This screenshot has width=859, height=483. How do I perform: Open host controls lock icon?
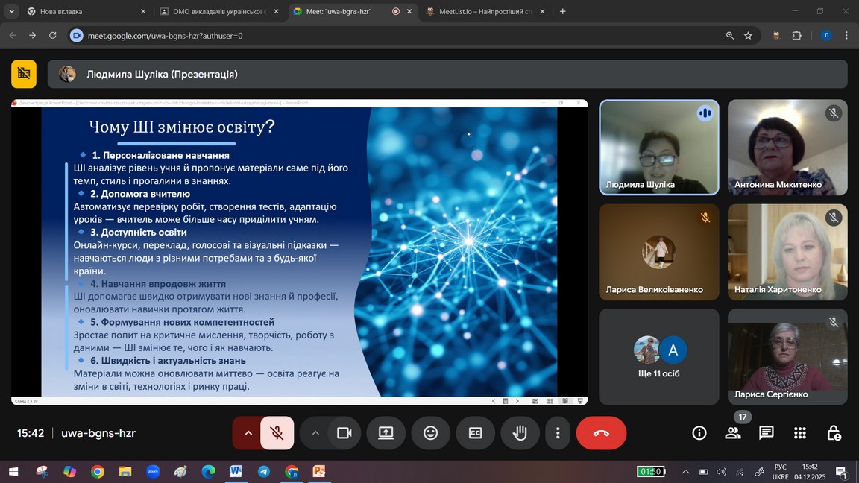pos(834,433)
